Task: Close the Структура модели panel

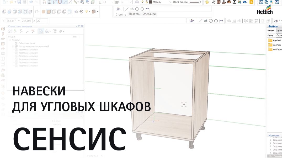Action: click(x=82, y=26)
